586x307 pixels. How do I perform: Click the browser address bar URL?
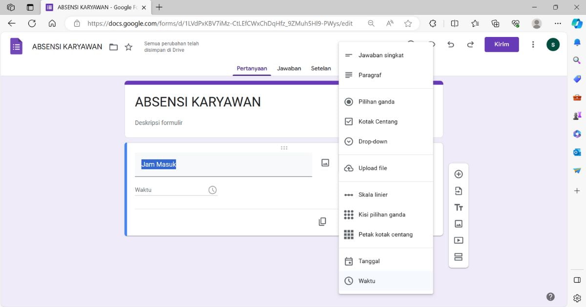click(x=220, y=23)
